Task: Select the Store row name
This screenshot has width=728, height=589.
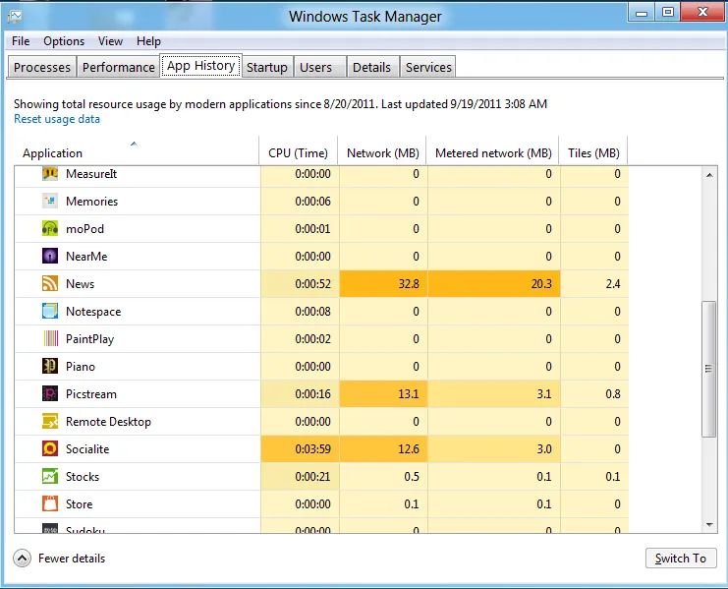Action: 79,504
